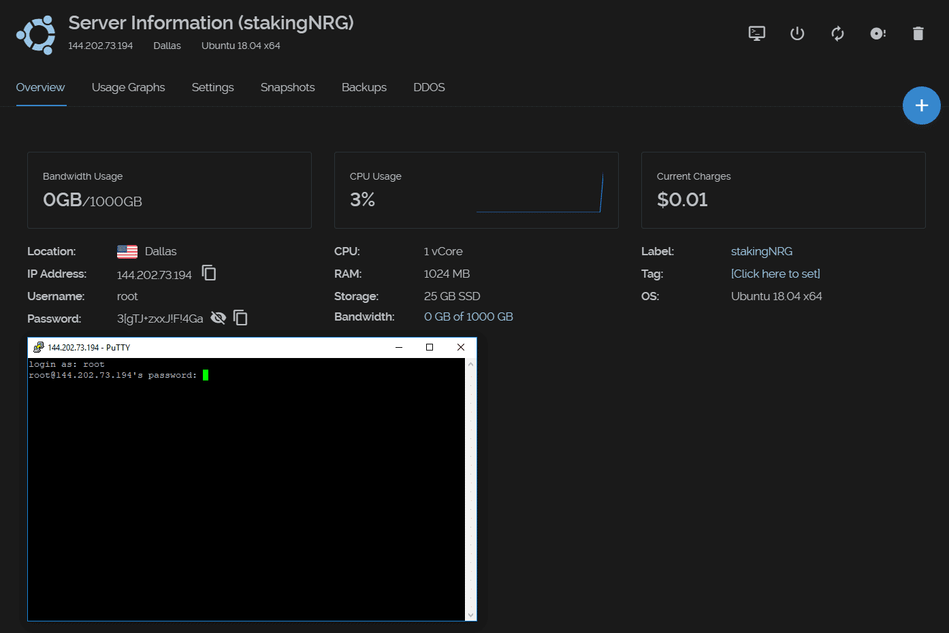This screenshot has height=633, width=949.
Task: Click the reinstall server disk icon
Action: point(878,33)
